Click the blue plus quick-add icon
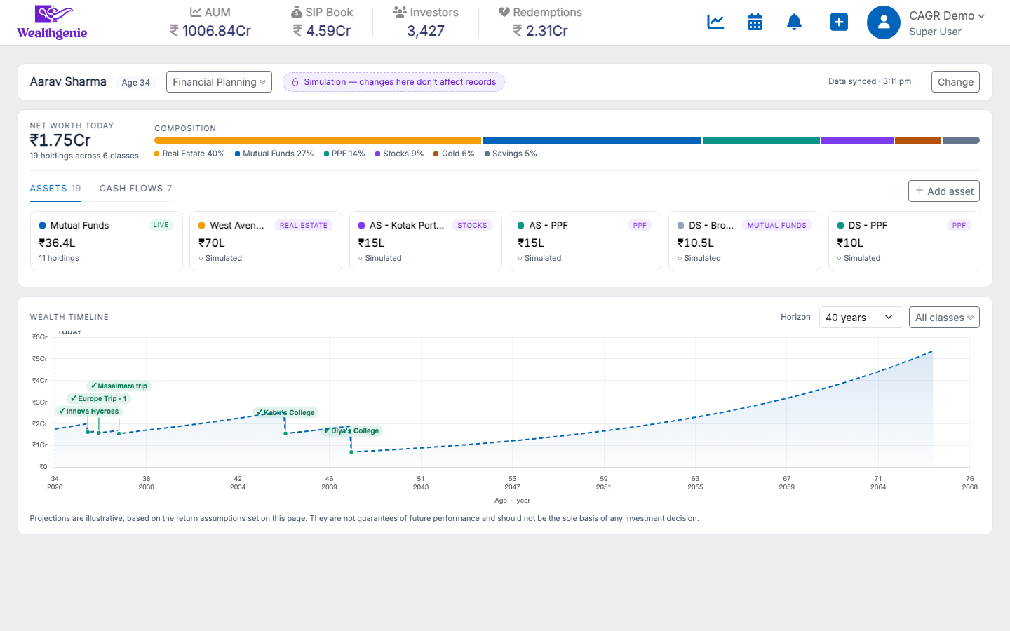Screen dimensions: 1010x631 coord(839,22)
